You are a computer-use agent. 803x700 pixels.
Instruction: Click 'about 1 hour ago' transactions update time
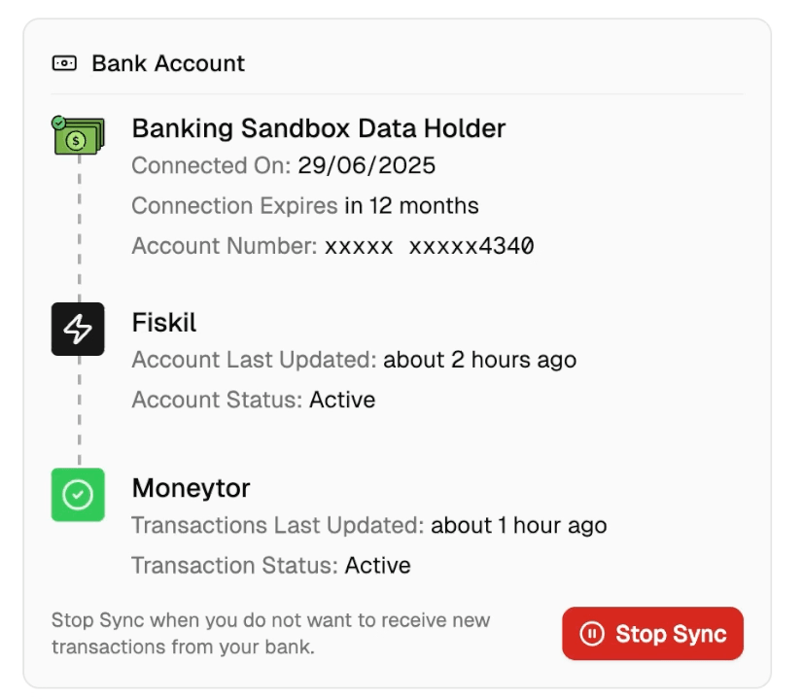point(518,525)
